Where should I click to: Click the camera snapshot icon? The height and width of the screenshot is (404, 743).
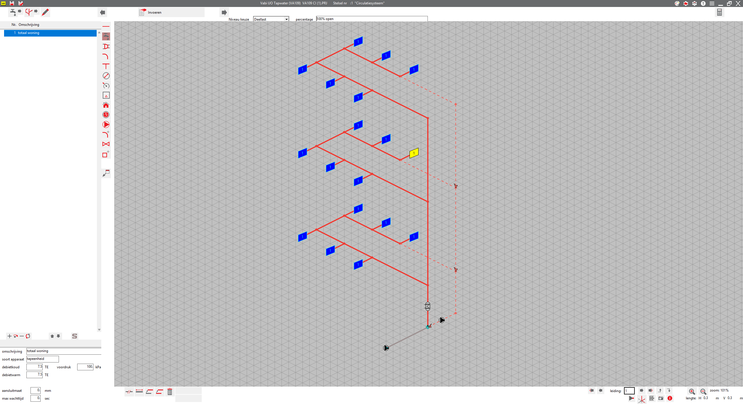(x=661, y=398)
